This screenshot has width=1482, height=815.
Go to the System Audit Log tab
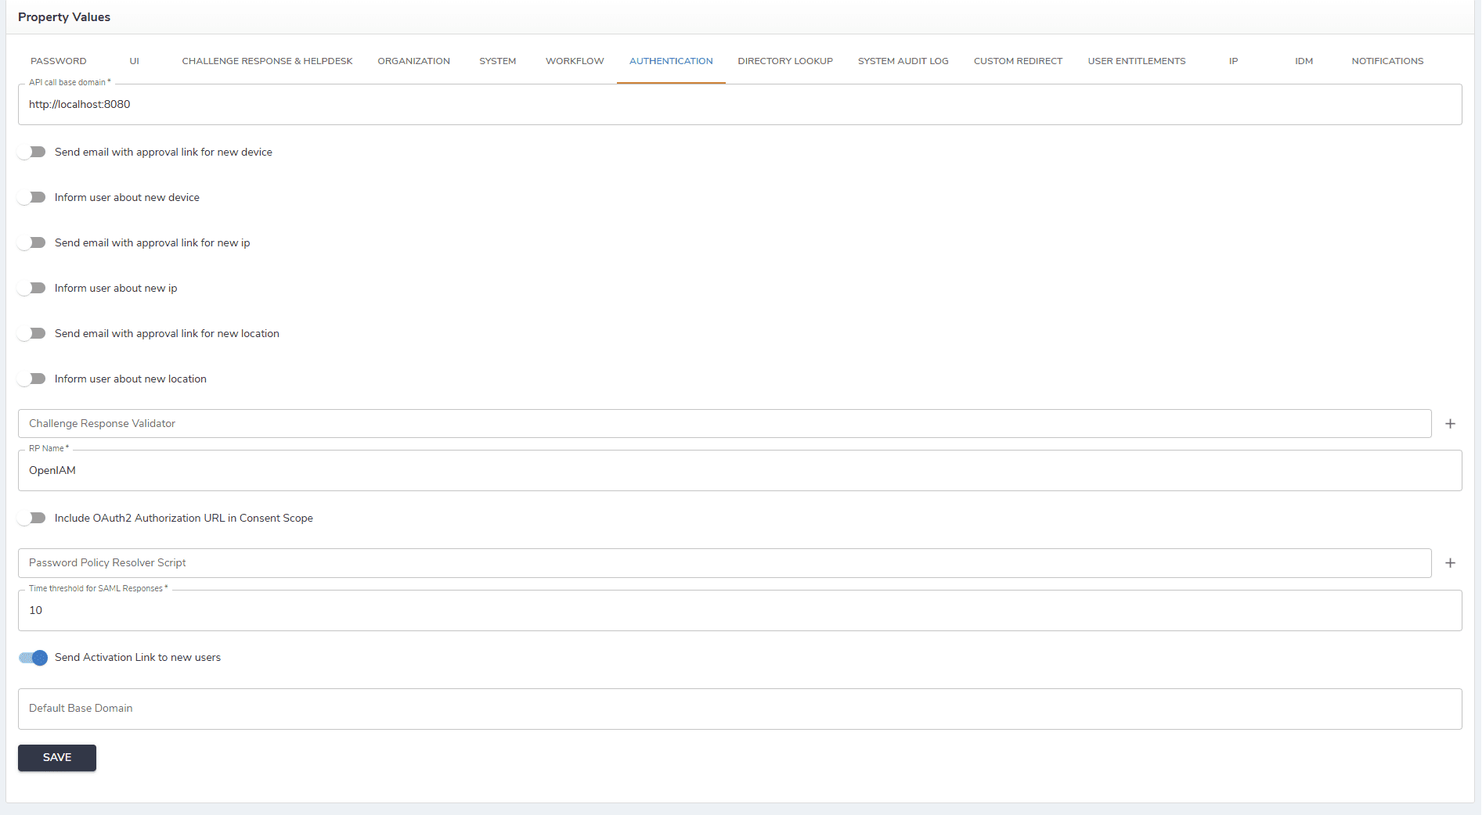click(903, 61)
